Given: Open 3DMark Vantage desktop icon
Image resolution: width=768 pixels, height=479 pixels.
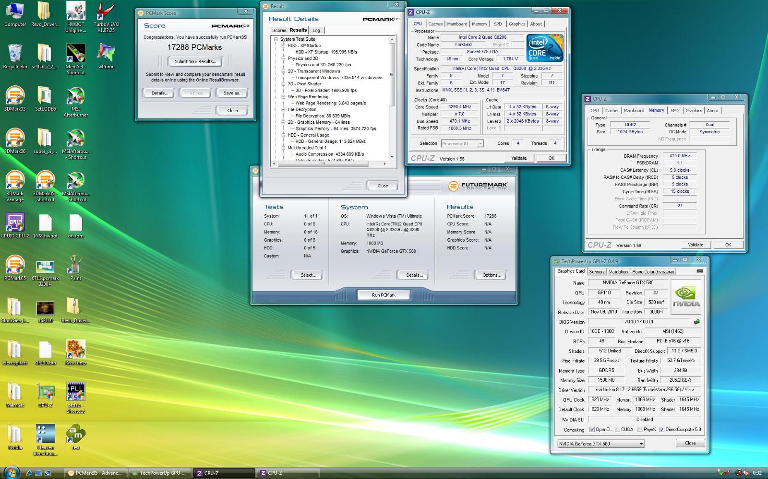Looking at the screenshot, I should click(x=15, y=186).
